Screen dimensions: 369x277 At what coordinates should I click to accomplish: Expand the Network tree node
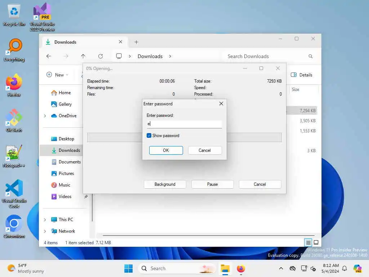point(45,231)
